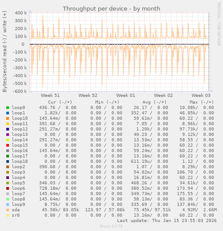Click the Max (-/+) column header
The height and width of the screenshot is (231, 223).
pos(201,102)
